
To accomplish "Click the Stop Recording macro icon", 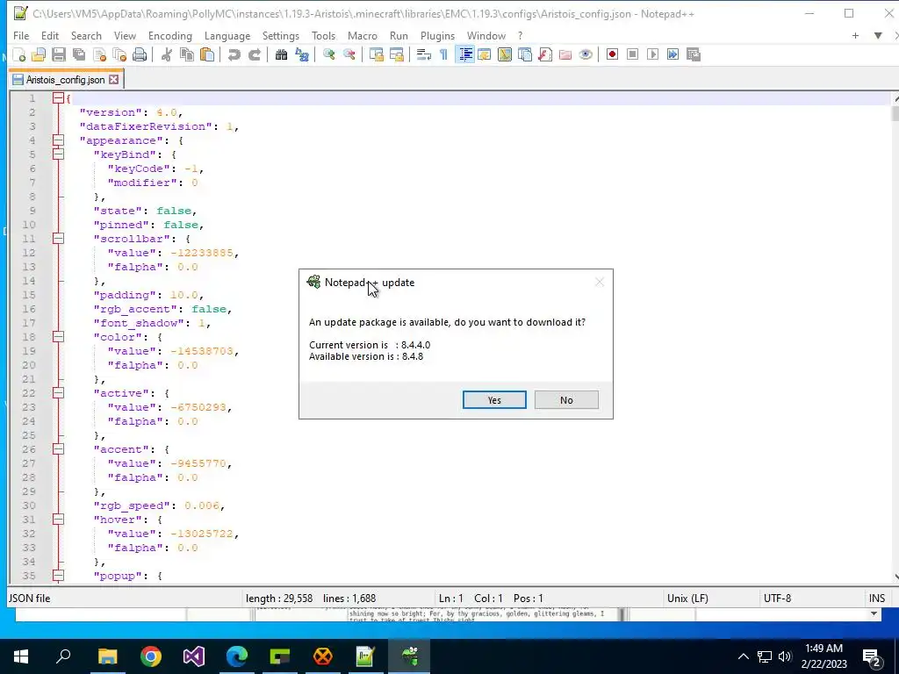I will point(632,55).
